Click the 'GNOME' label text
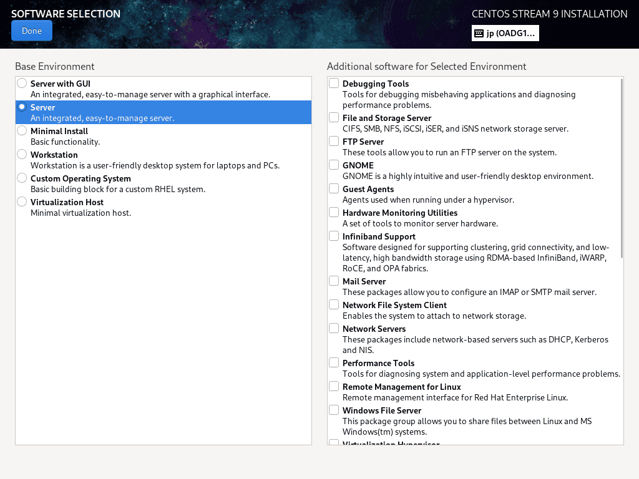Screen dimensions: 639x479 pos(358,165)
